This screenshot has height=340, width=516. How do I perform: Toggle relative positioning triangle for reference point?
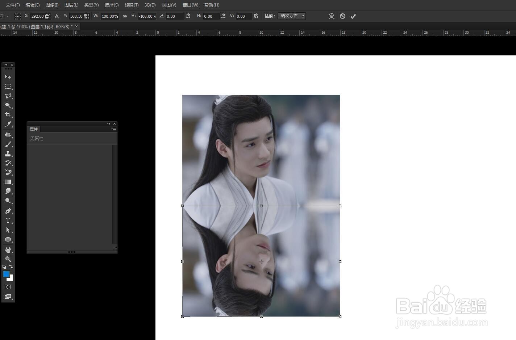tap(57, 16)
